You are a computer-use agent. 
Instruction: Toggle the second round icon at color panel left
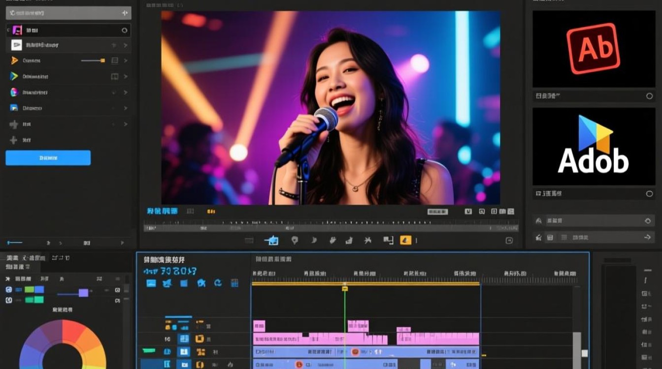pyautogui.click(x=8, y=300)
